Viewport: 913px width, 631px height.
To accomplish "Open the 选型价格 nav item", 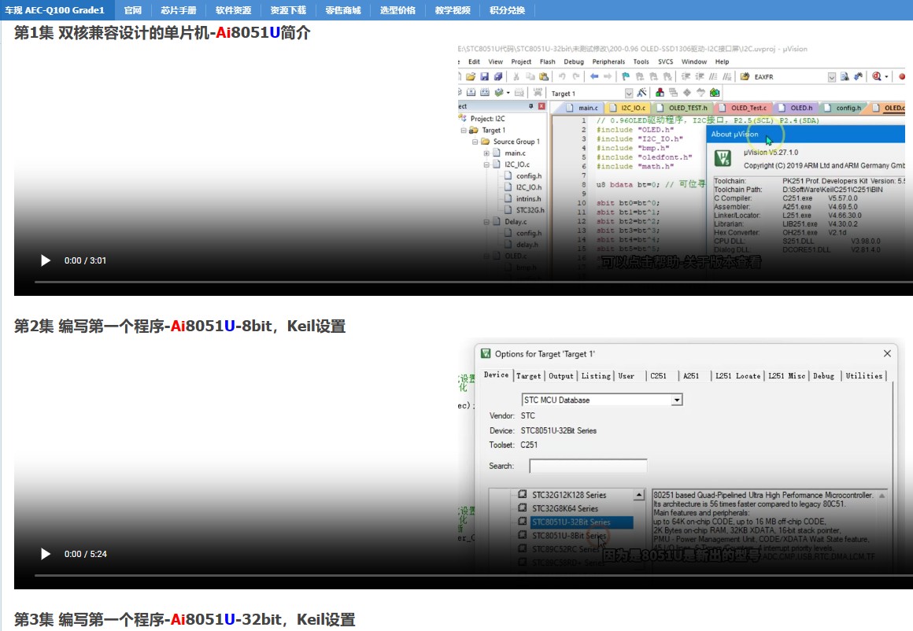I will 397,10.
